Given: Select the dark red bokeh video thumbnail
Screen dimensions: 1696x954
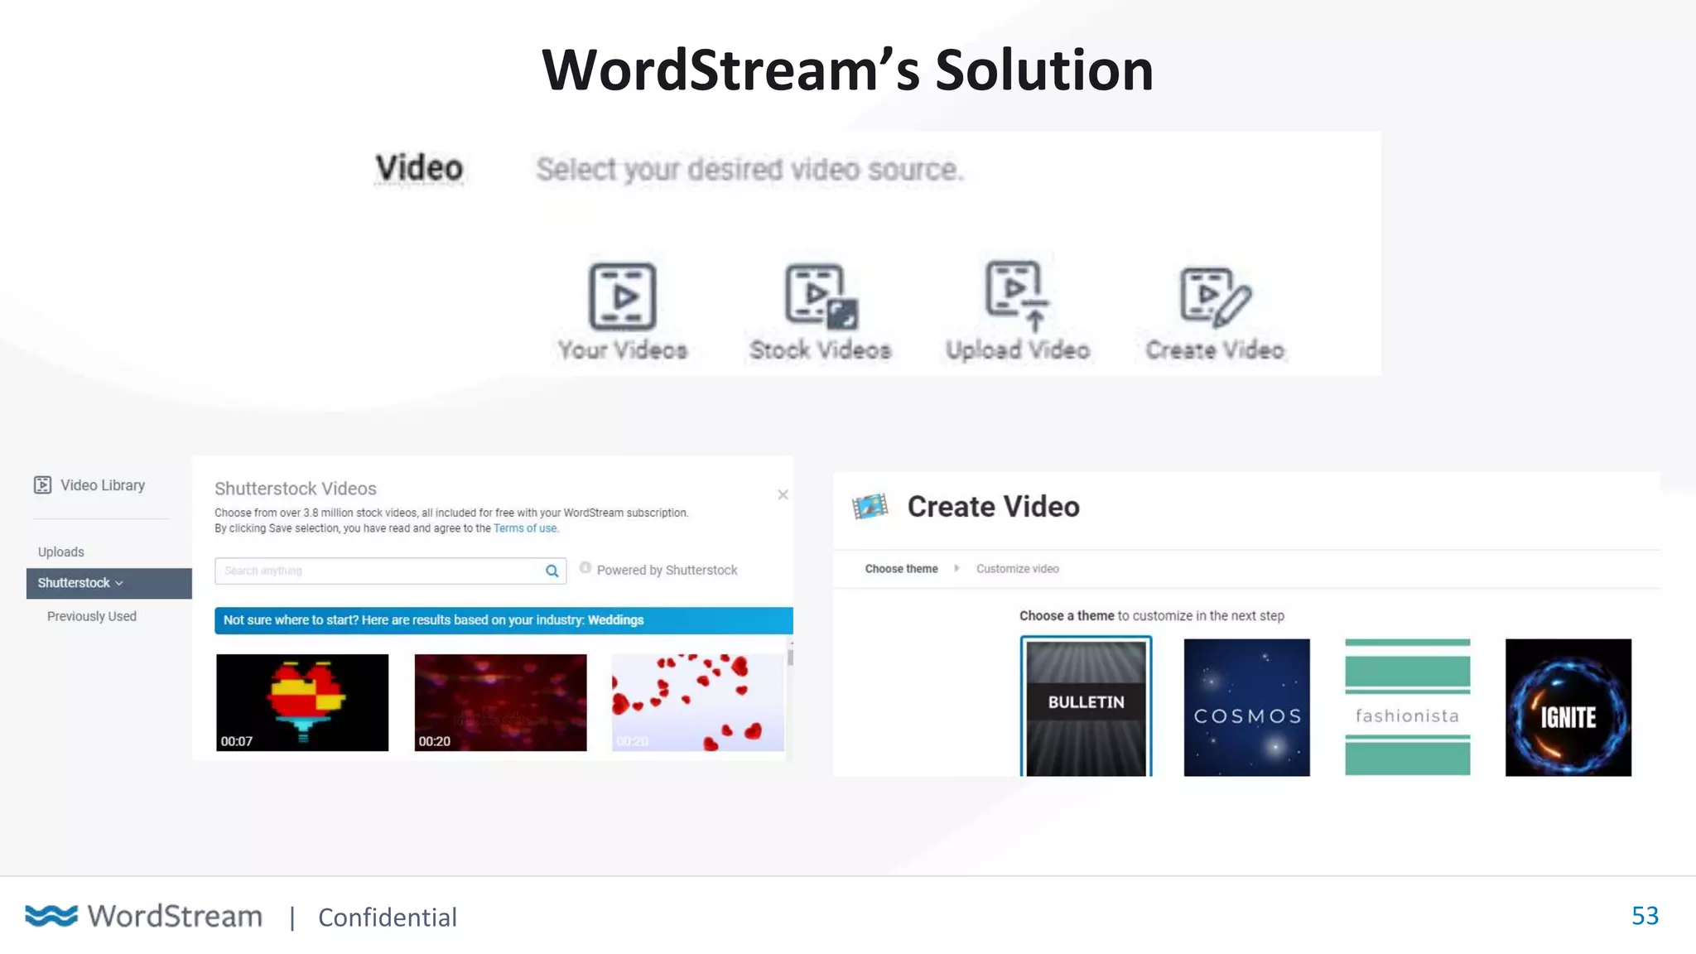Looking at the screenshot, I should click(500, 702).
